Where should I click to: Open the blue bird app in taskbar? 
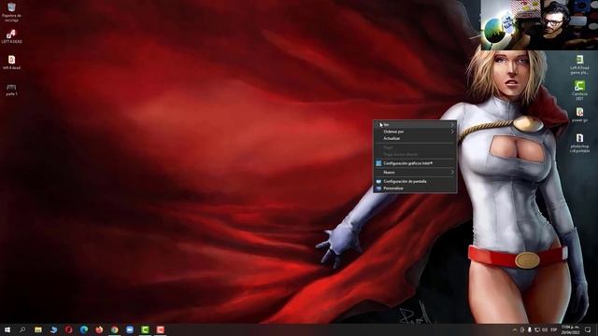[53, 329]
